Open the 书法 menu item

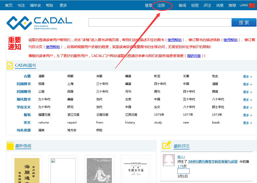click(21, 5)
